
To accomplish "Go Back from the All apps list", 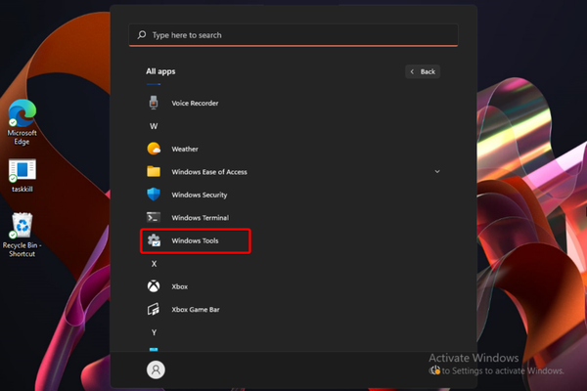I will click(x=423, y=71).
